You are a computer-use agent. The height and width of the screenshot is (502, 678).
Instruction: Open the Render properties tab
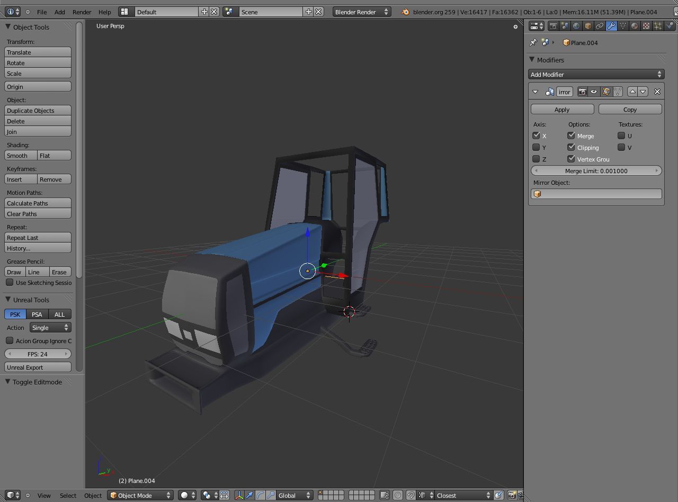click(553, 26)
